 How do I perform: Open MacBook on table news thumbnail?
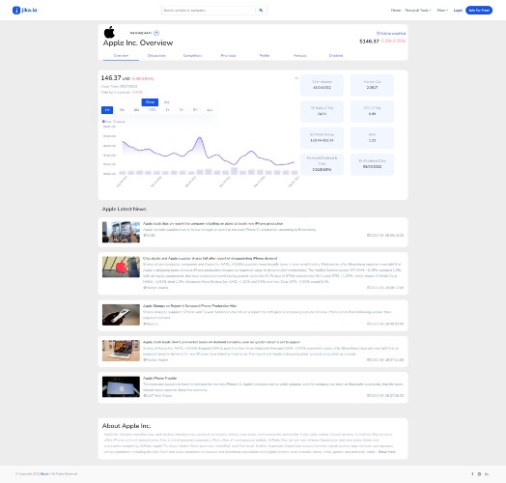pyautogui.click(x=121, y=351)
